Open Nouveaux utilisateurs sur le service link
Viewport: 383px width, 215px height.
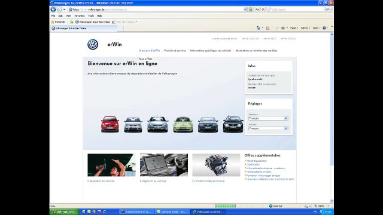pos(270,179)
